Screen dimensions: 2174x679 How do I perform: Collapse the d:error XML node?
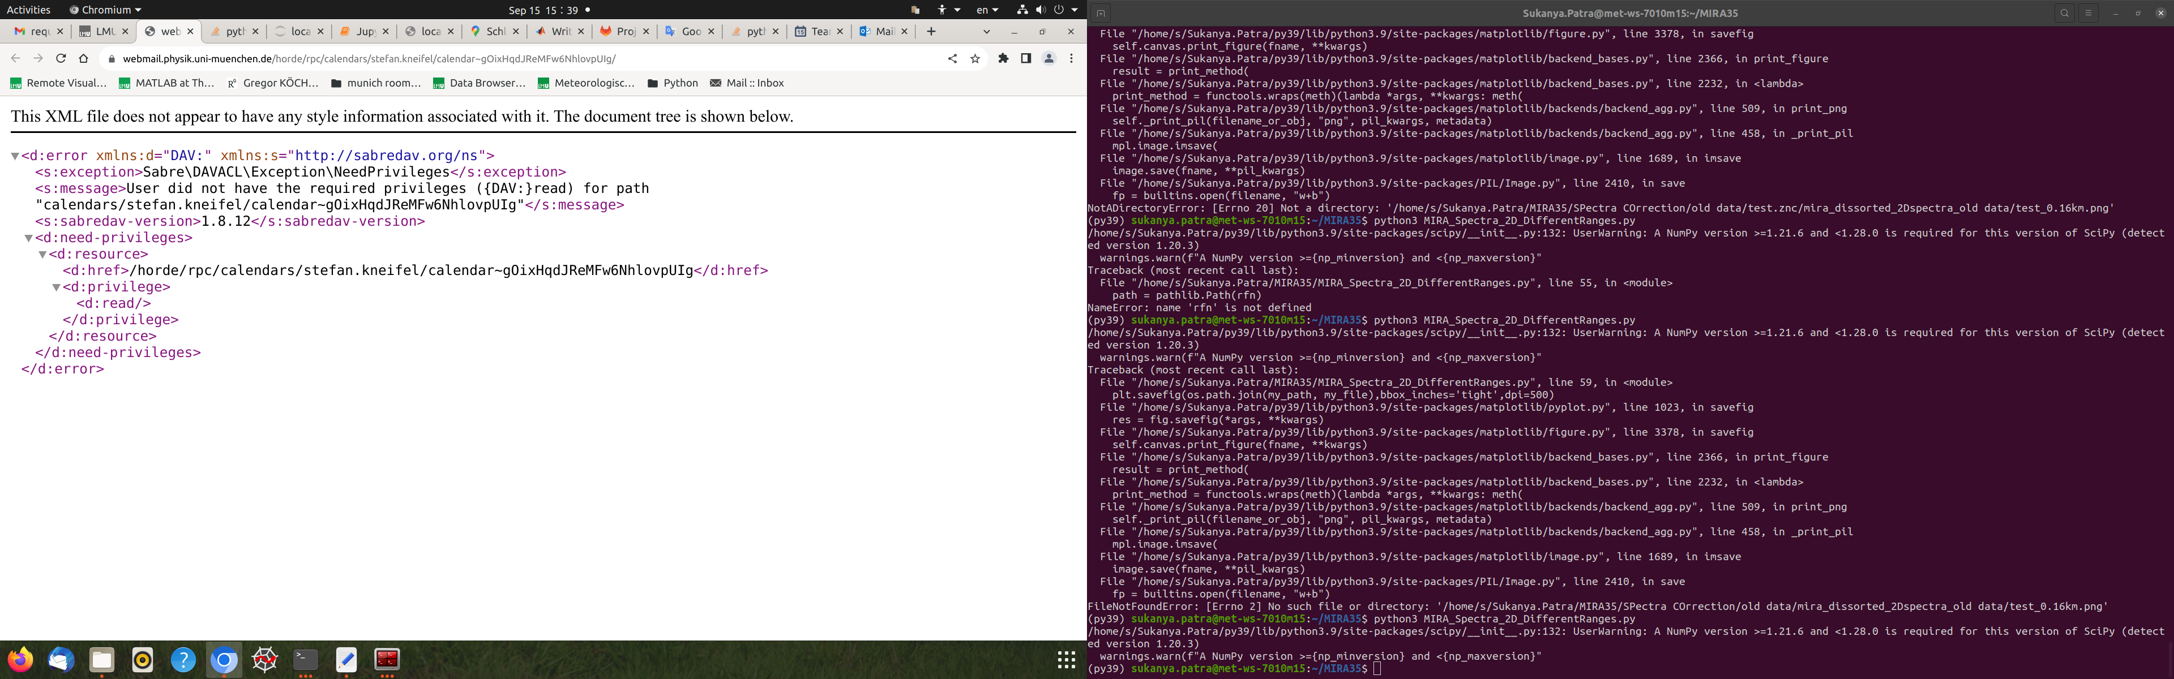(15, 156)
